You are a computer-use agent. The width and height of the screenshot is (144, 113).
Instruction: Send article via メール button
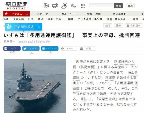tap(69, 49)
